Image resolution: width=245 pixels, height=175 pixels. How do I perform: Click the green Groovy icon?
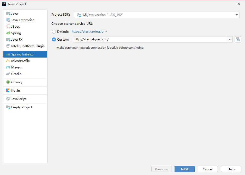click(x=8, y=82)
